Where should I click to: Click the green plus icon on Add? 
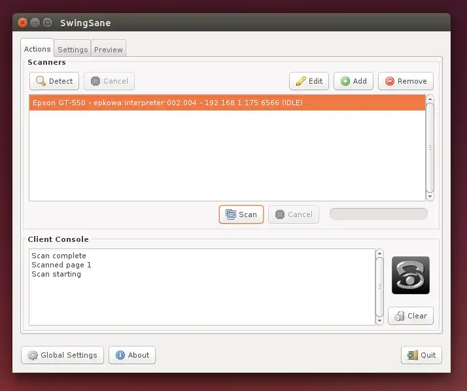coord(345,81)
